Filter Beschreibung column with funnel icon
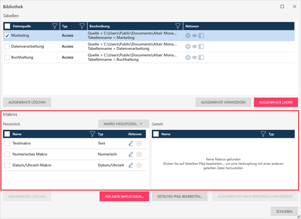The width and height of the screenshot is (301, 219). 178,26
